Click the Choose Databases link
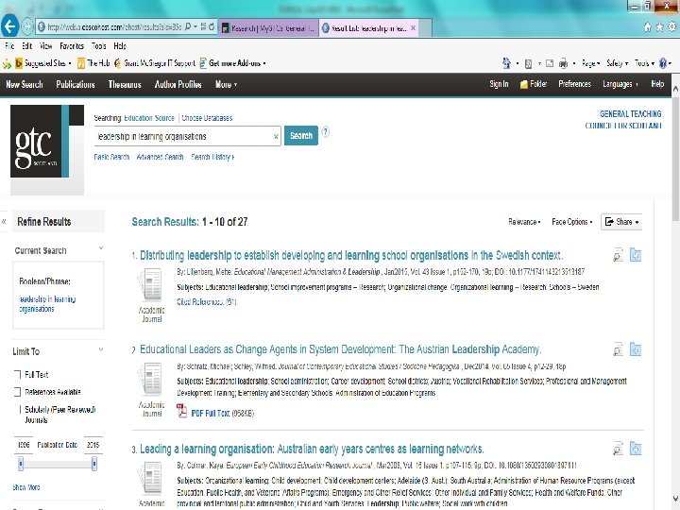680x510 pixels. point(207,118)
